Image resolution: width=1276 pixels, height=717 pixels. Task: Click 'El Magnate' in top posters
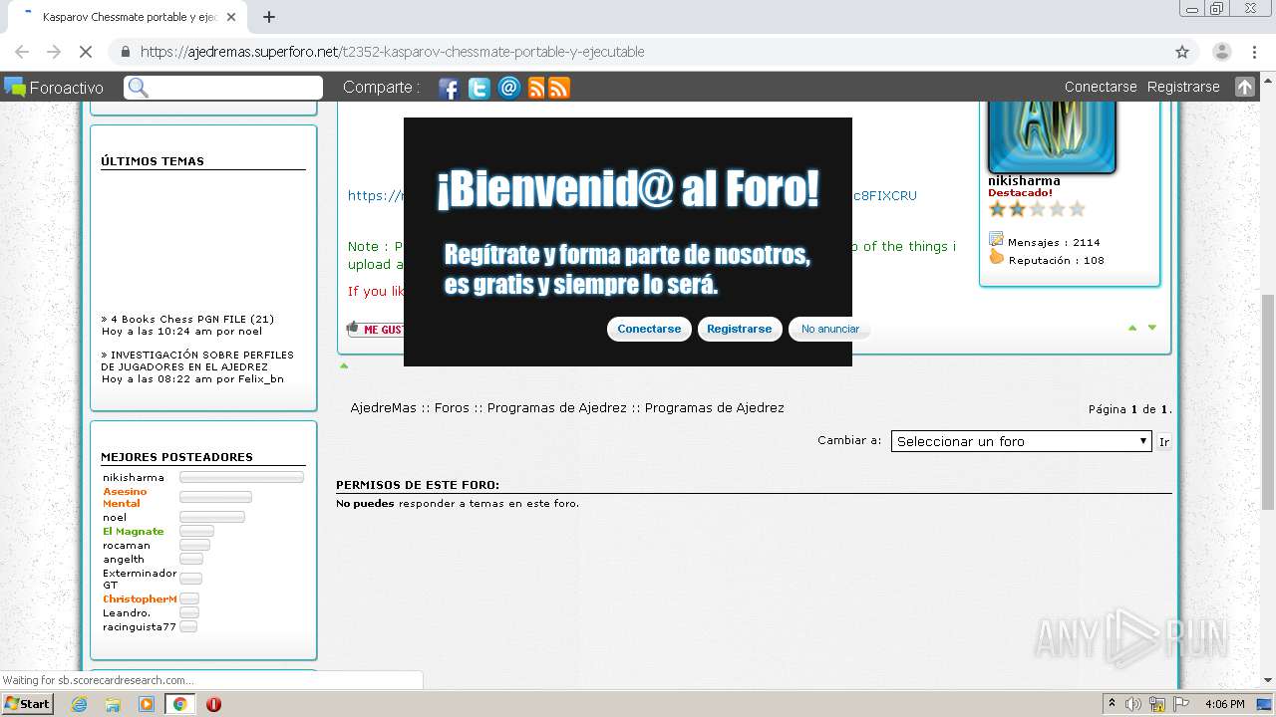pyautogui.click(x=133, y=531)
